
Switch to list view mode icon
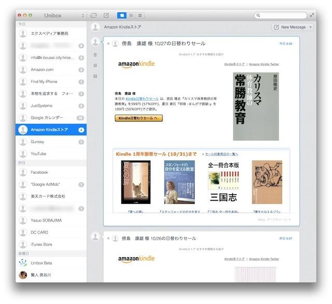131,16
